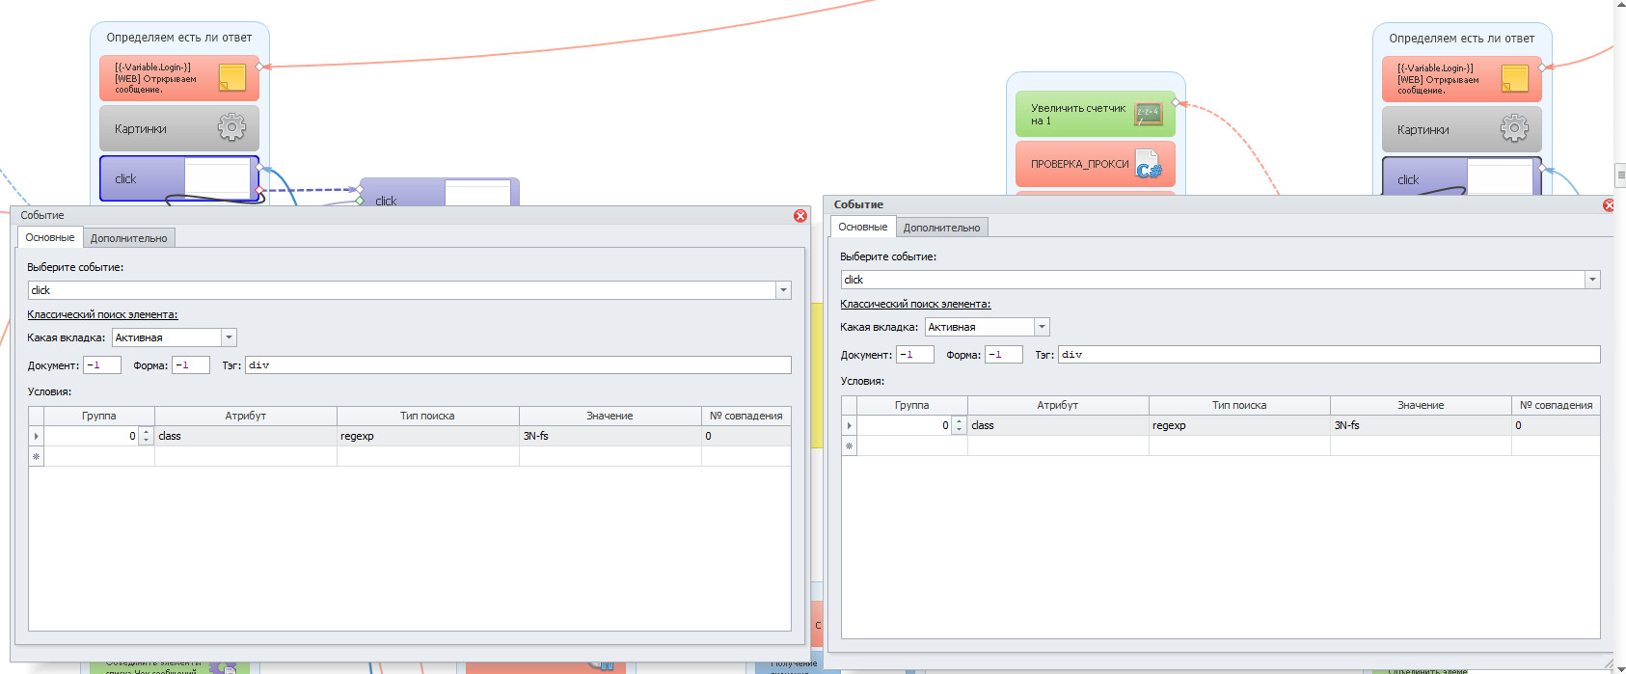Click the Документ field in left dialog
This screenshot has width=1626, height=674.
[x=102, y=365]
